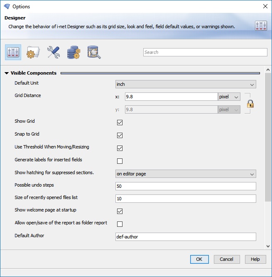Toggle the Snap to Grid checkbox

[120, 136]
